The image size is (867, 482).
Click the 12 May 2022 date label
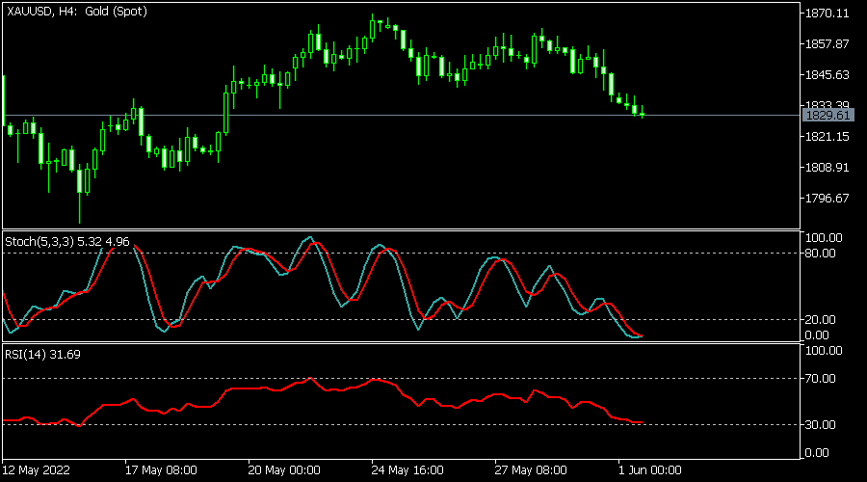click(36, 470)
